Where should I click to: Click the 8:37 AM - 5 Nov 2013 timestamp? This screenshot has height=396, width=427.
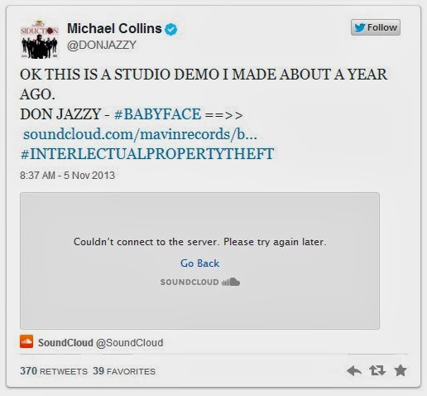[67, 176]
